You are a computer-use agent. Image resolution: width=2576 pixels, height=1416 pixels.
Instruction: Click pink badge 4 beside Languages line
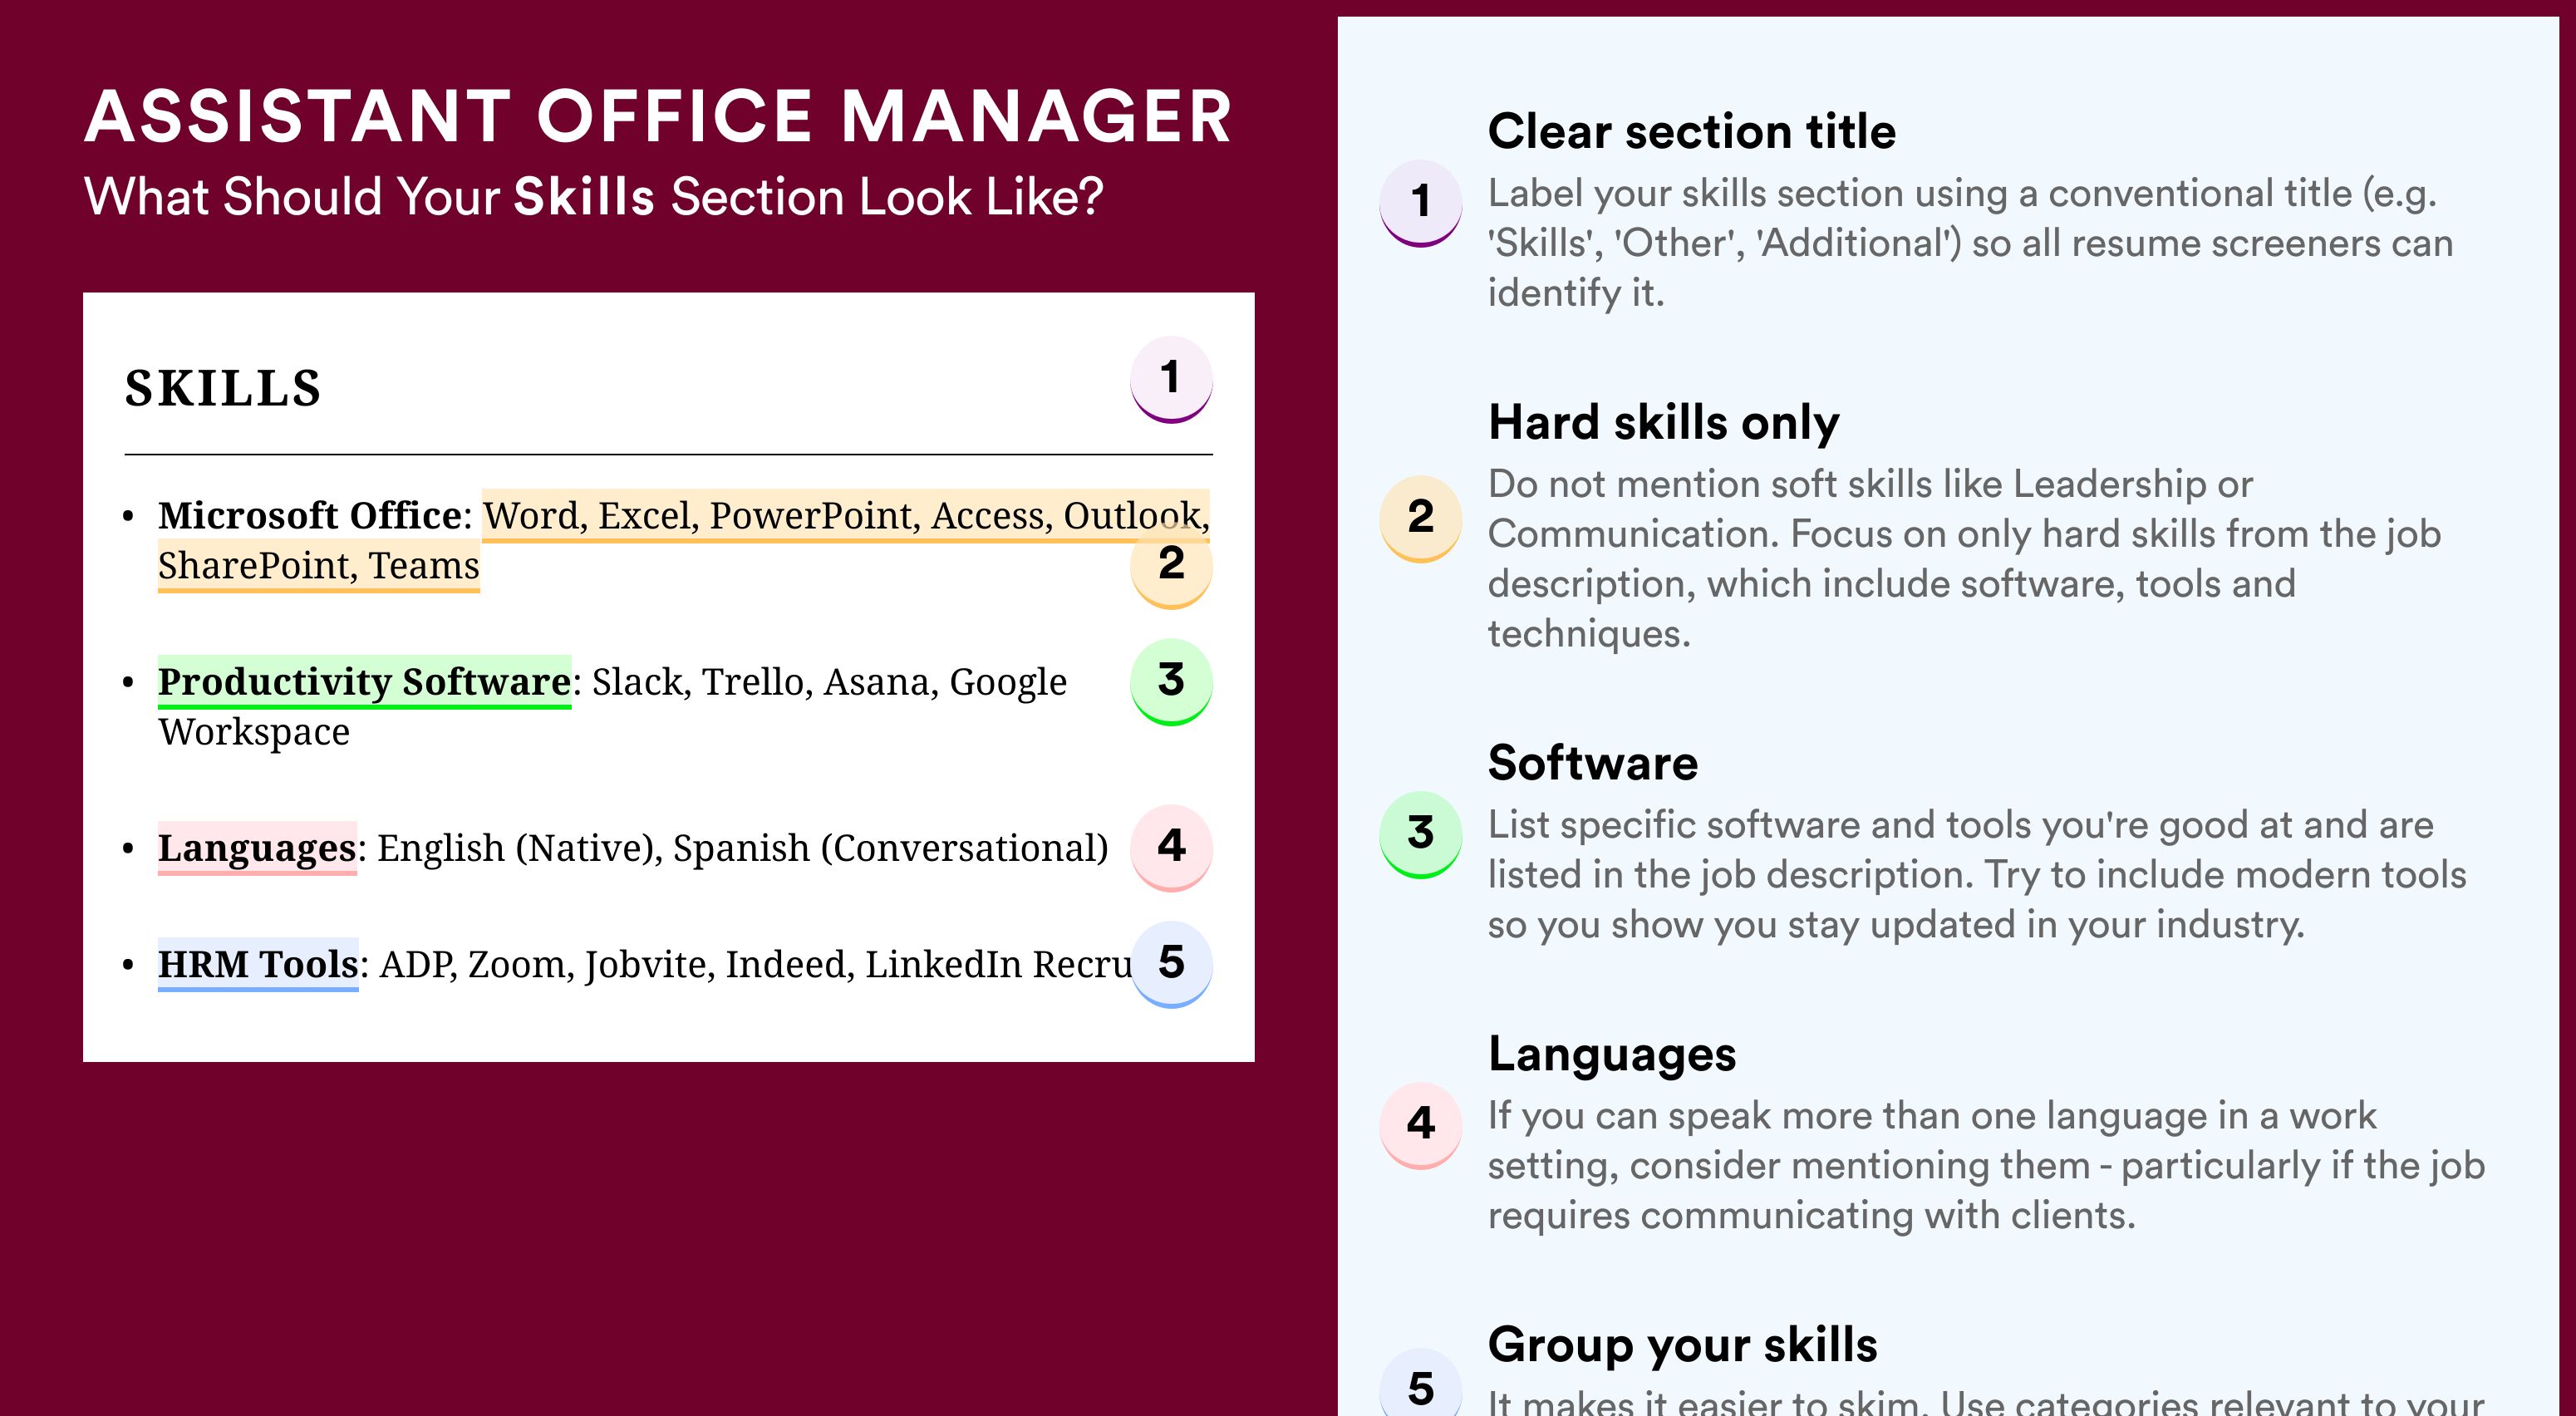click(1171, 847)
